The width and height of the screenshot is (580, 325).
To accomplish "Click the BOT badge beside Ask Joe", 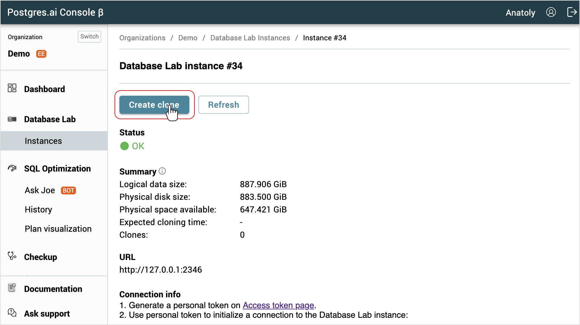I will point(68,190).
